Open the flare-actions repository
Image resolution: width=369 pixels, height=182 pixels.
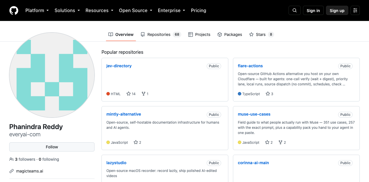click(250, 66)
